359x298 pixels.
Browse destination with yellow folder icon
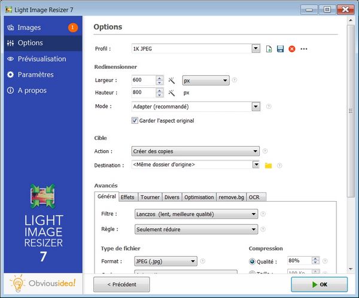[268, 165]
